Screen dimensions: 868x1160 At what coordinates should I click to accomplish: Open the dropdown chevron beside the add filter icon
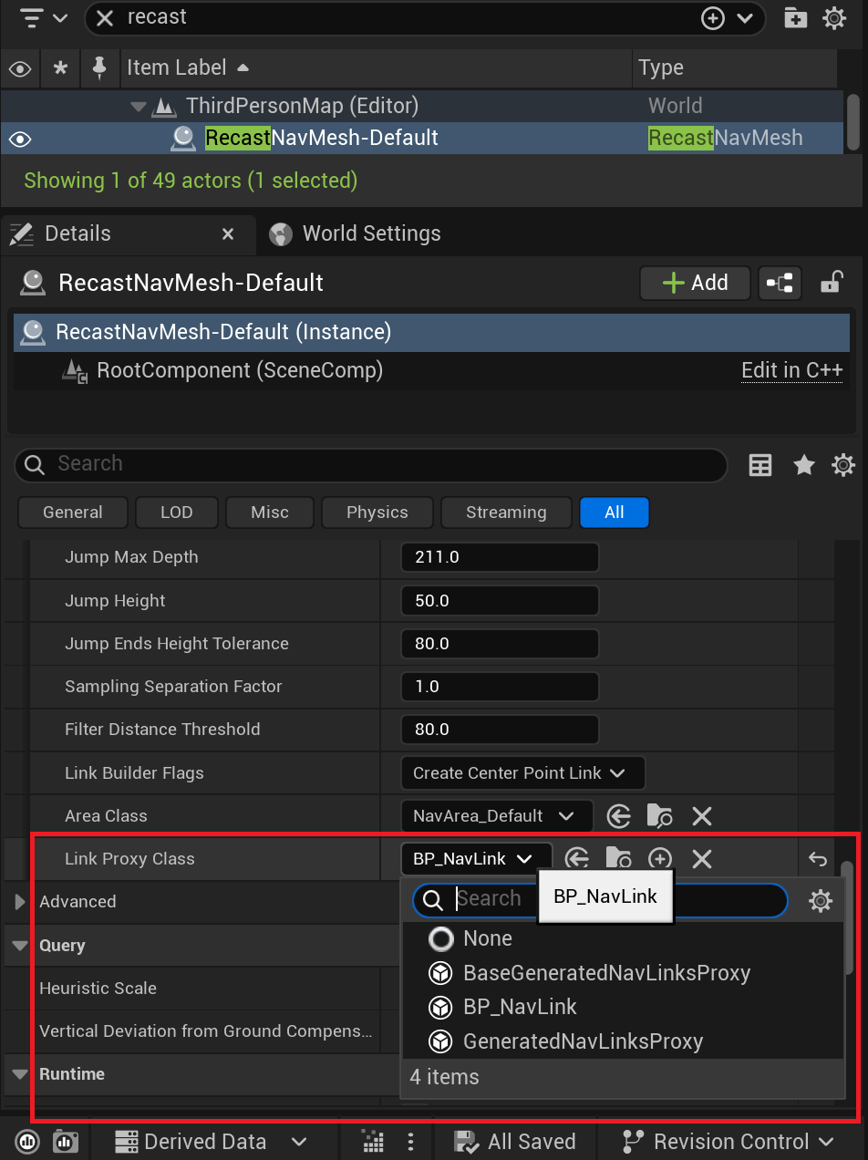coord(744,17)
